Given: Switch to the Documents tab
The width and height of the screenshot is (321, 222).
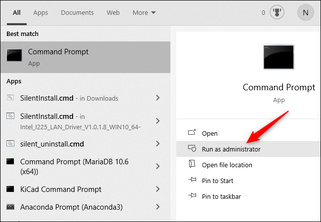Looking at the screenshot, I should tap(77, 13).
